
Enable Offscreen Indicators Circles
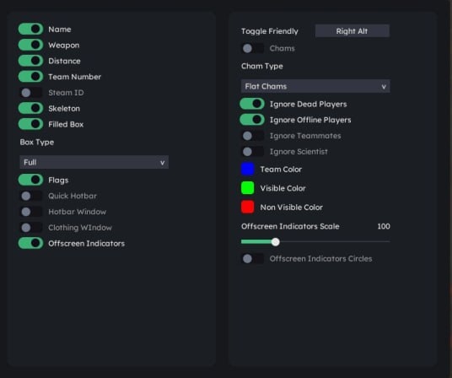tap(252, 259)
